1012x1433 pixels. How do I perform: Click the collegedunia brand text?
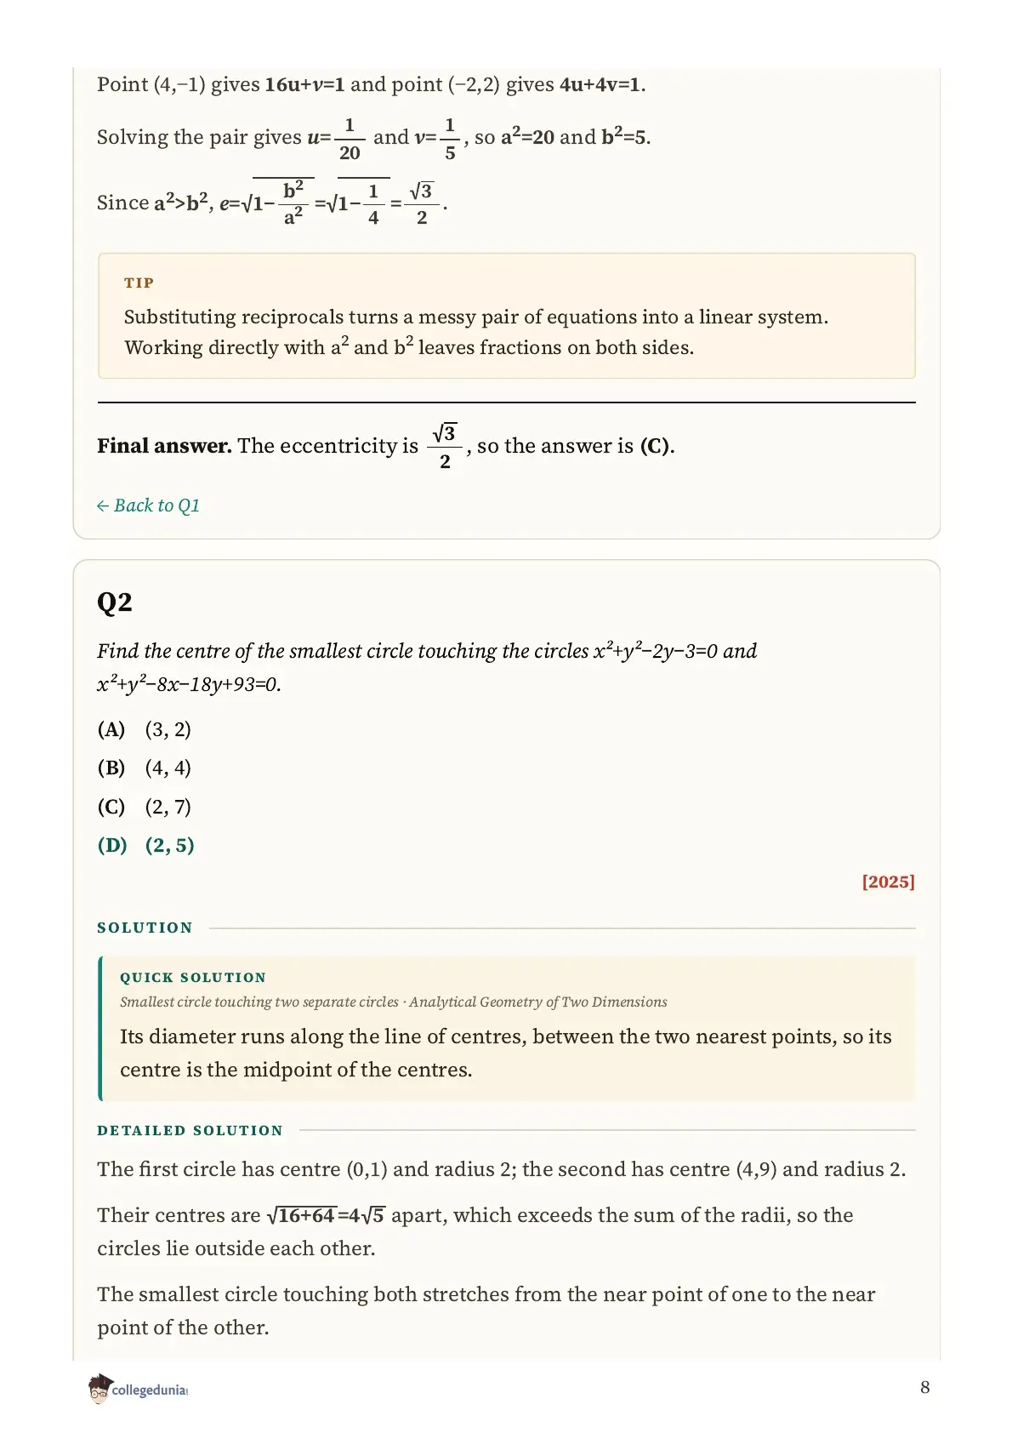click(150, 1390)
